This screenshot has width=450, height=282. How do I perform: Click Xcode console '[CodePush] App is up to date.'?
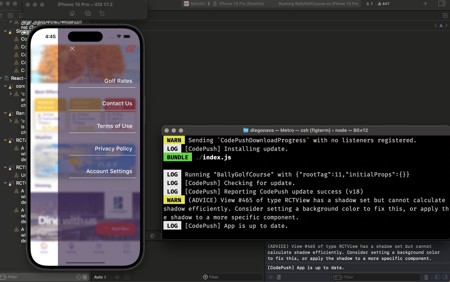(306, 268)
